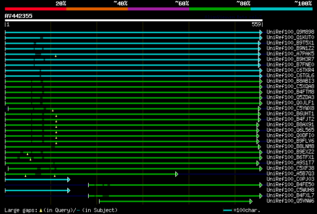The width and height of the screenshot is (317, 214).
Task: Select the UniRef100_Q5ZDA3 label
Action: (x=290, y=97)
